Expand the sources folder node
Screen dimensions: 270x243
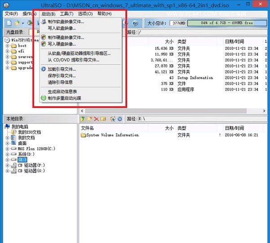tap(7, 57)
